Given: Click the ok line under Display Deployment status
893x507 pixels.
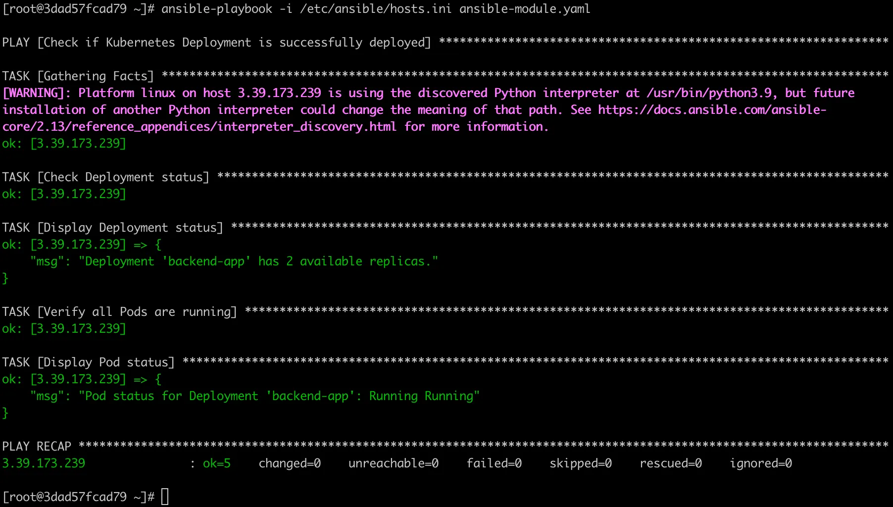Looking at the screenshot, I should [x=82, y=245].
